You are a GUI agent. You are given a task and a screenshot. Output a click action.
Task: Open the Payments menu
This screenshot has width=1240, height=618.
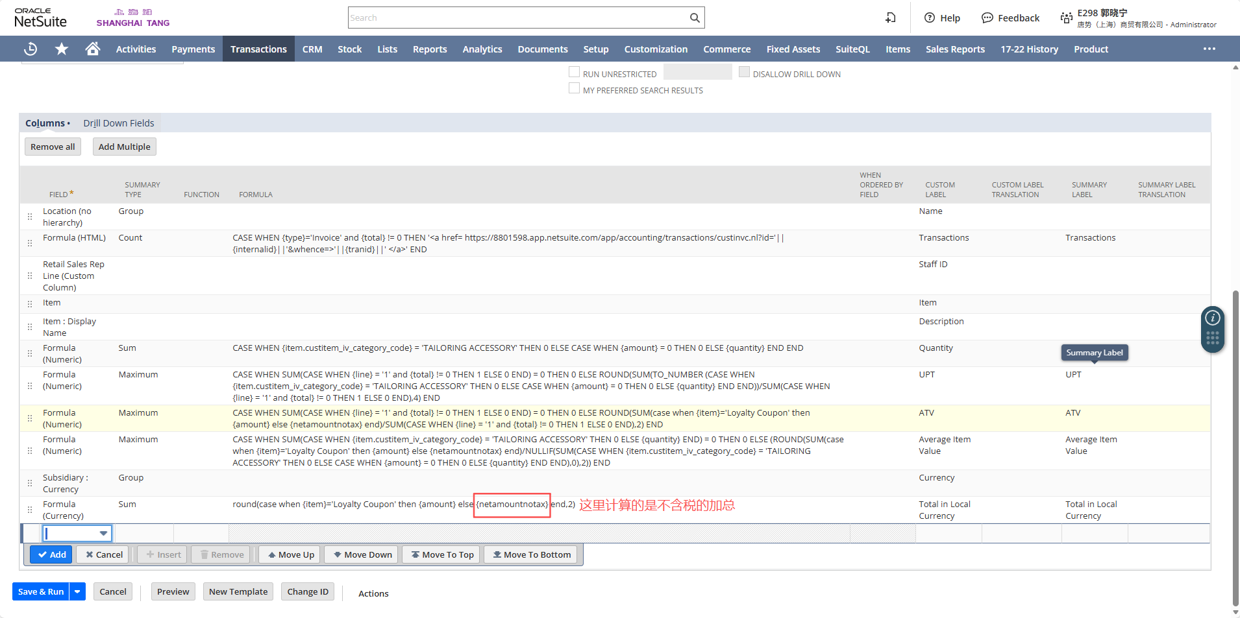coord(193,49)
